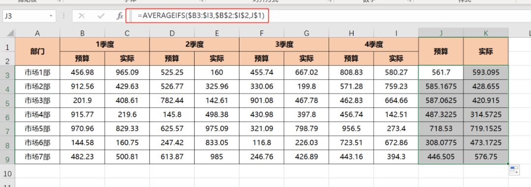Open the Auto Fill Options icon
The width and height of the screenshot is (531, 187).
click(x=514, y=170)
